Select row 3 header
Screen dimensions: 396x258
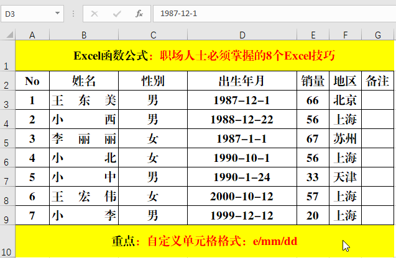coord(7,100)
